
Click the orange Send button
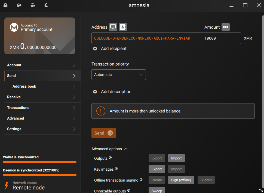tap(103, 133)
